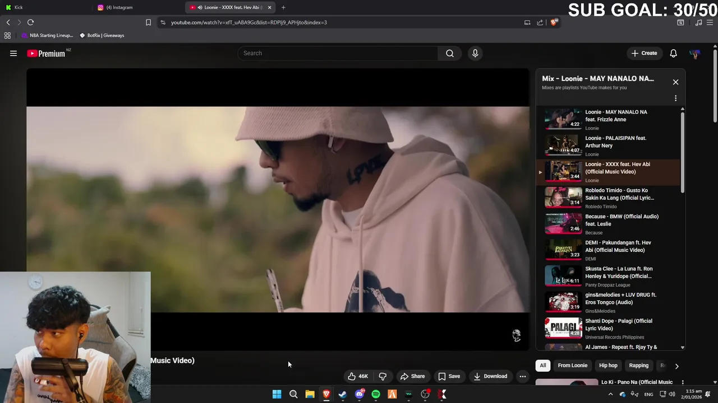Download the video

490,376
